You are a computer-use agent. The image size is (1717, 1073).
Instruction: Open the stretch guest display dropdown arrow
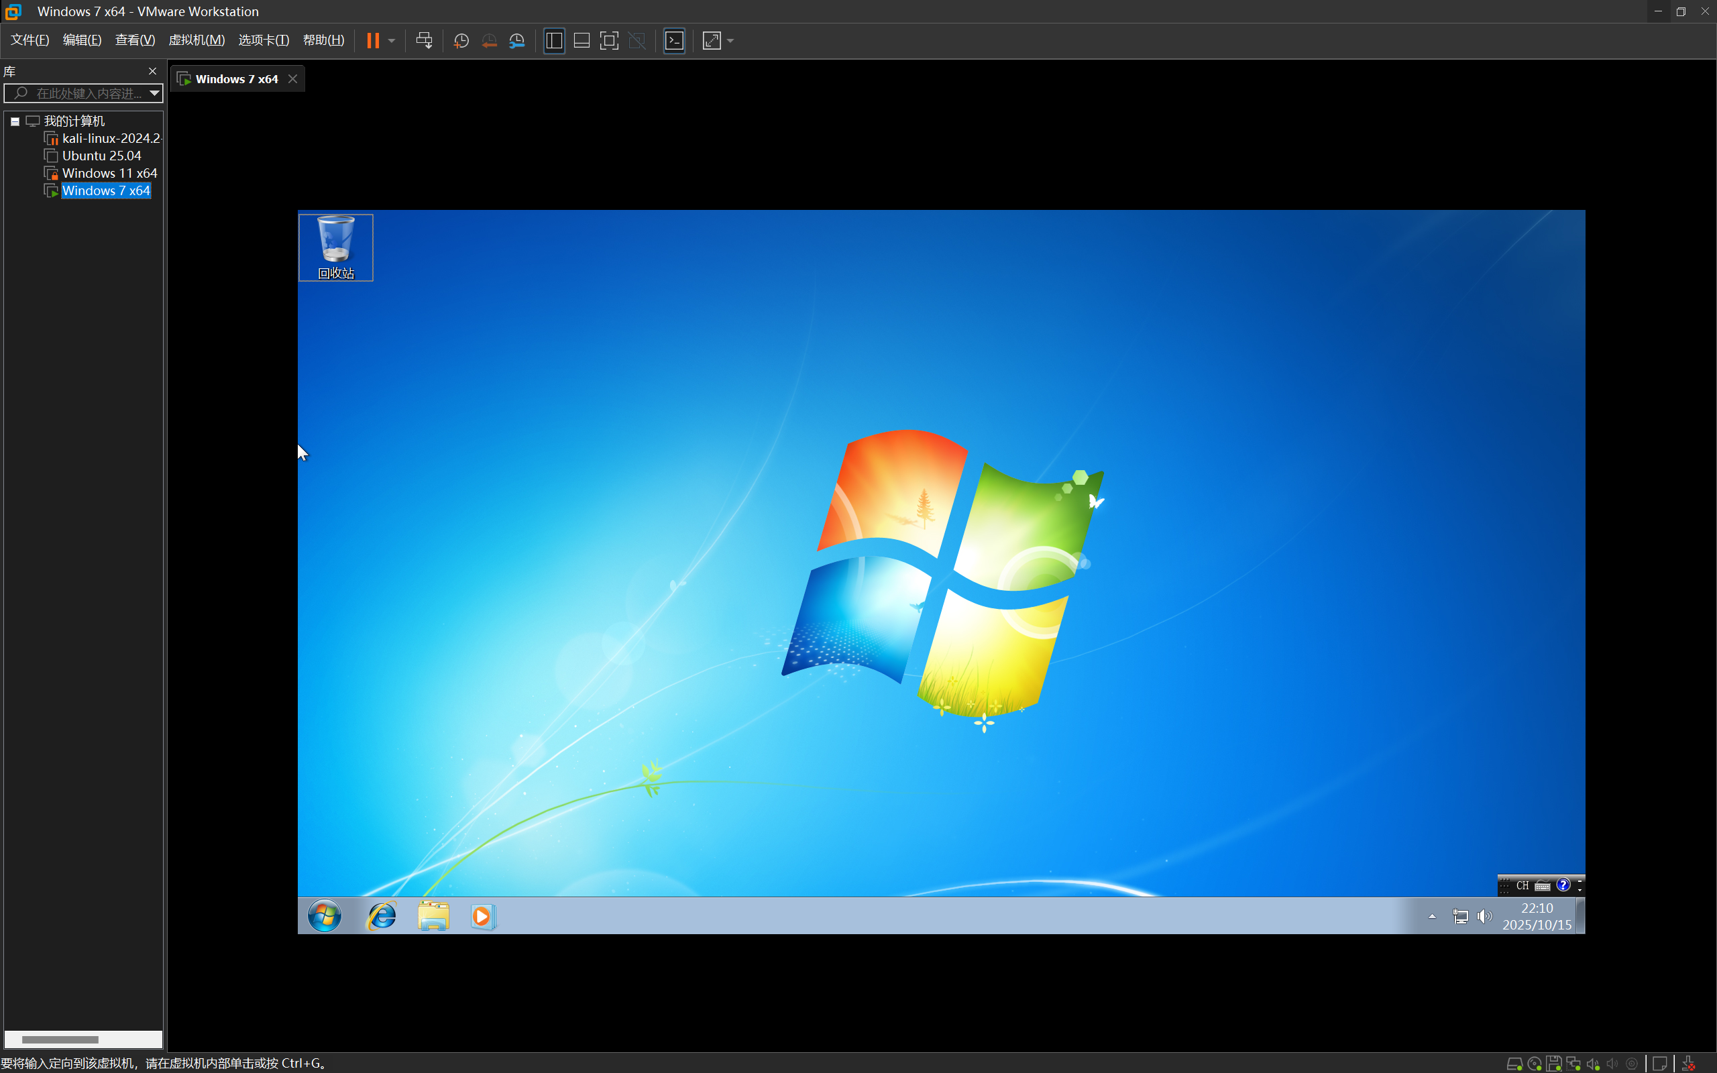(x=731, y=40)
